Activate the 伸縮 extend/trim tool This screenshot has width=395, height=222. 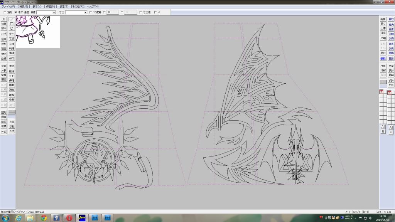click(x=12, y=81)
